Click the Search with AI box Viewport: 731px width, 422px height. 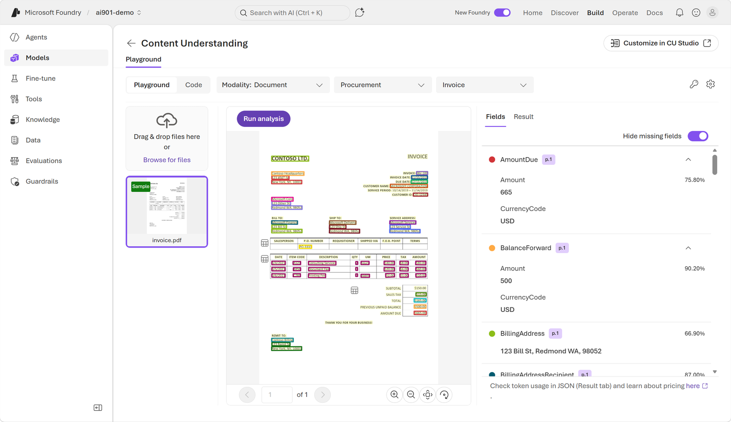point(292,13)
